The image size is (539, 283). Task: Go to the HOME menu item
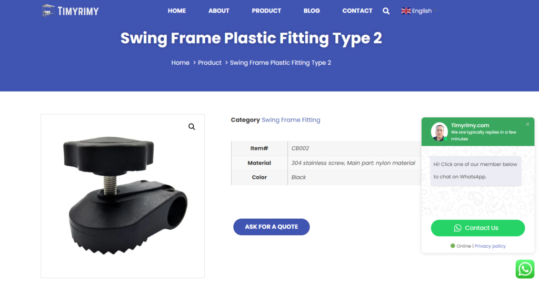tap(177, 11)
